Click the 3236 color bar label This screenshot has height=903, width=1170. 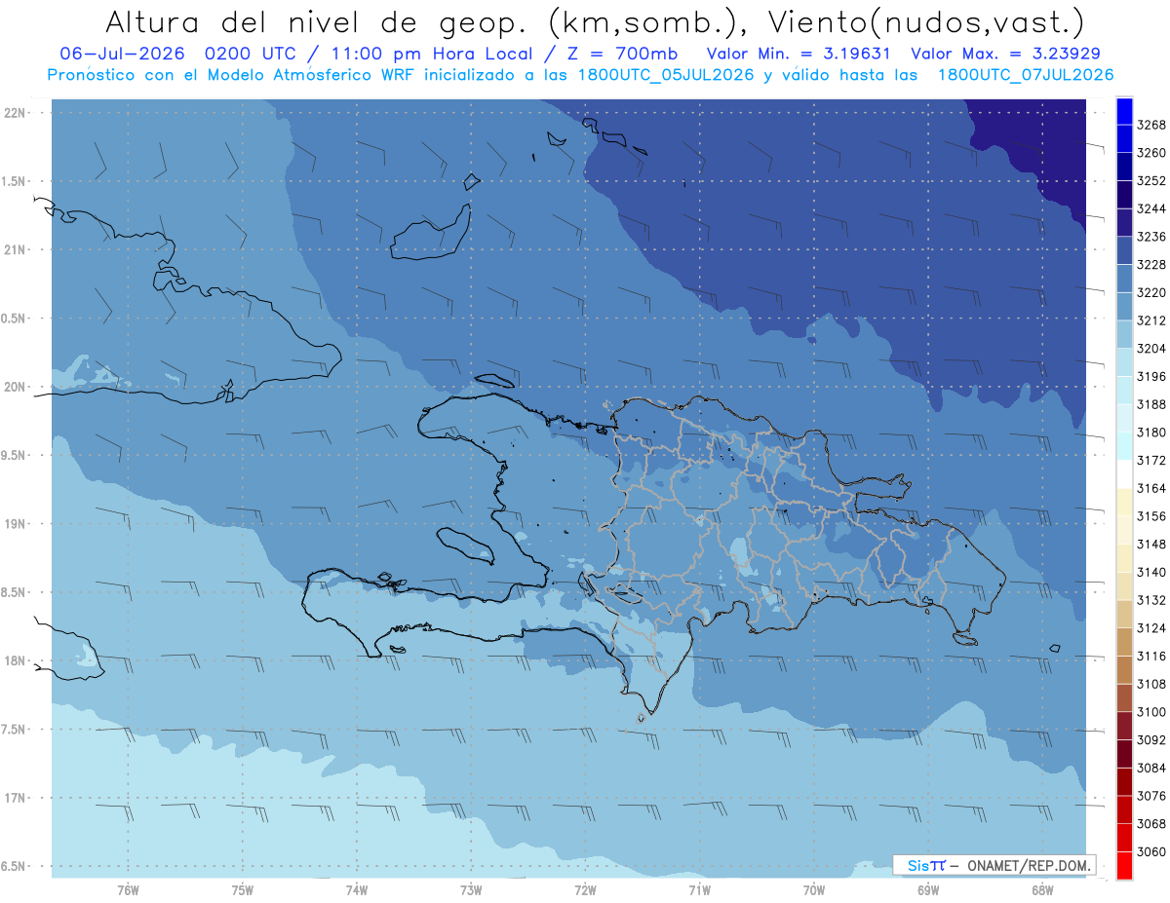(1151, 237)
